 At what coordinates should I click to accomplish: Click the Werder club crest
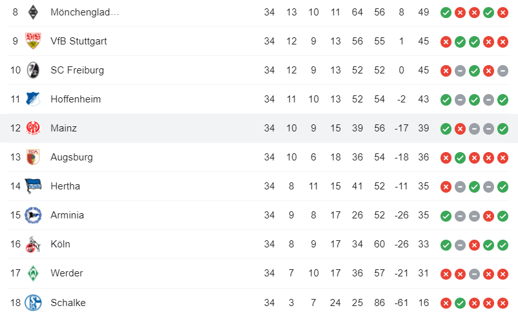pyautogui.click(x=33, y=273)
